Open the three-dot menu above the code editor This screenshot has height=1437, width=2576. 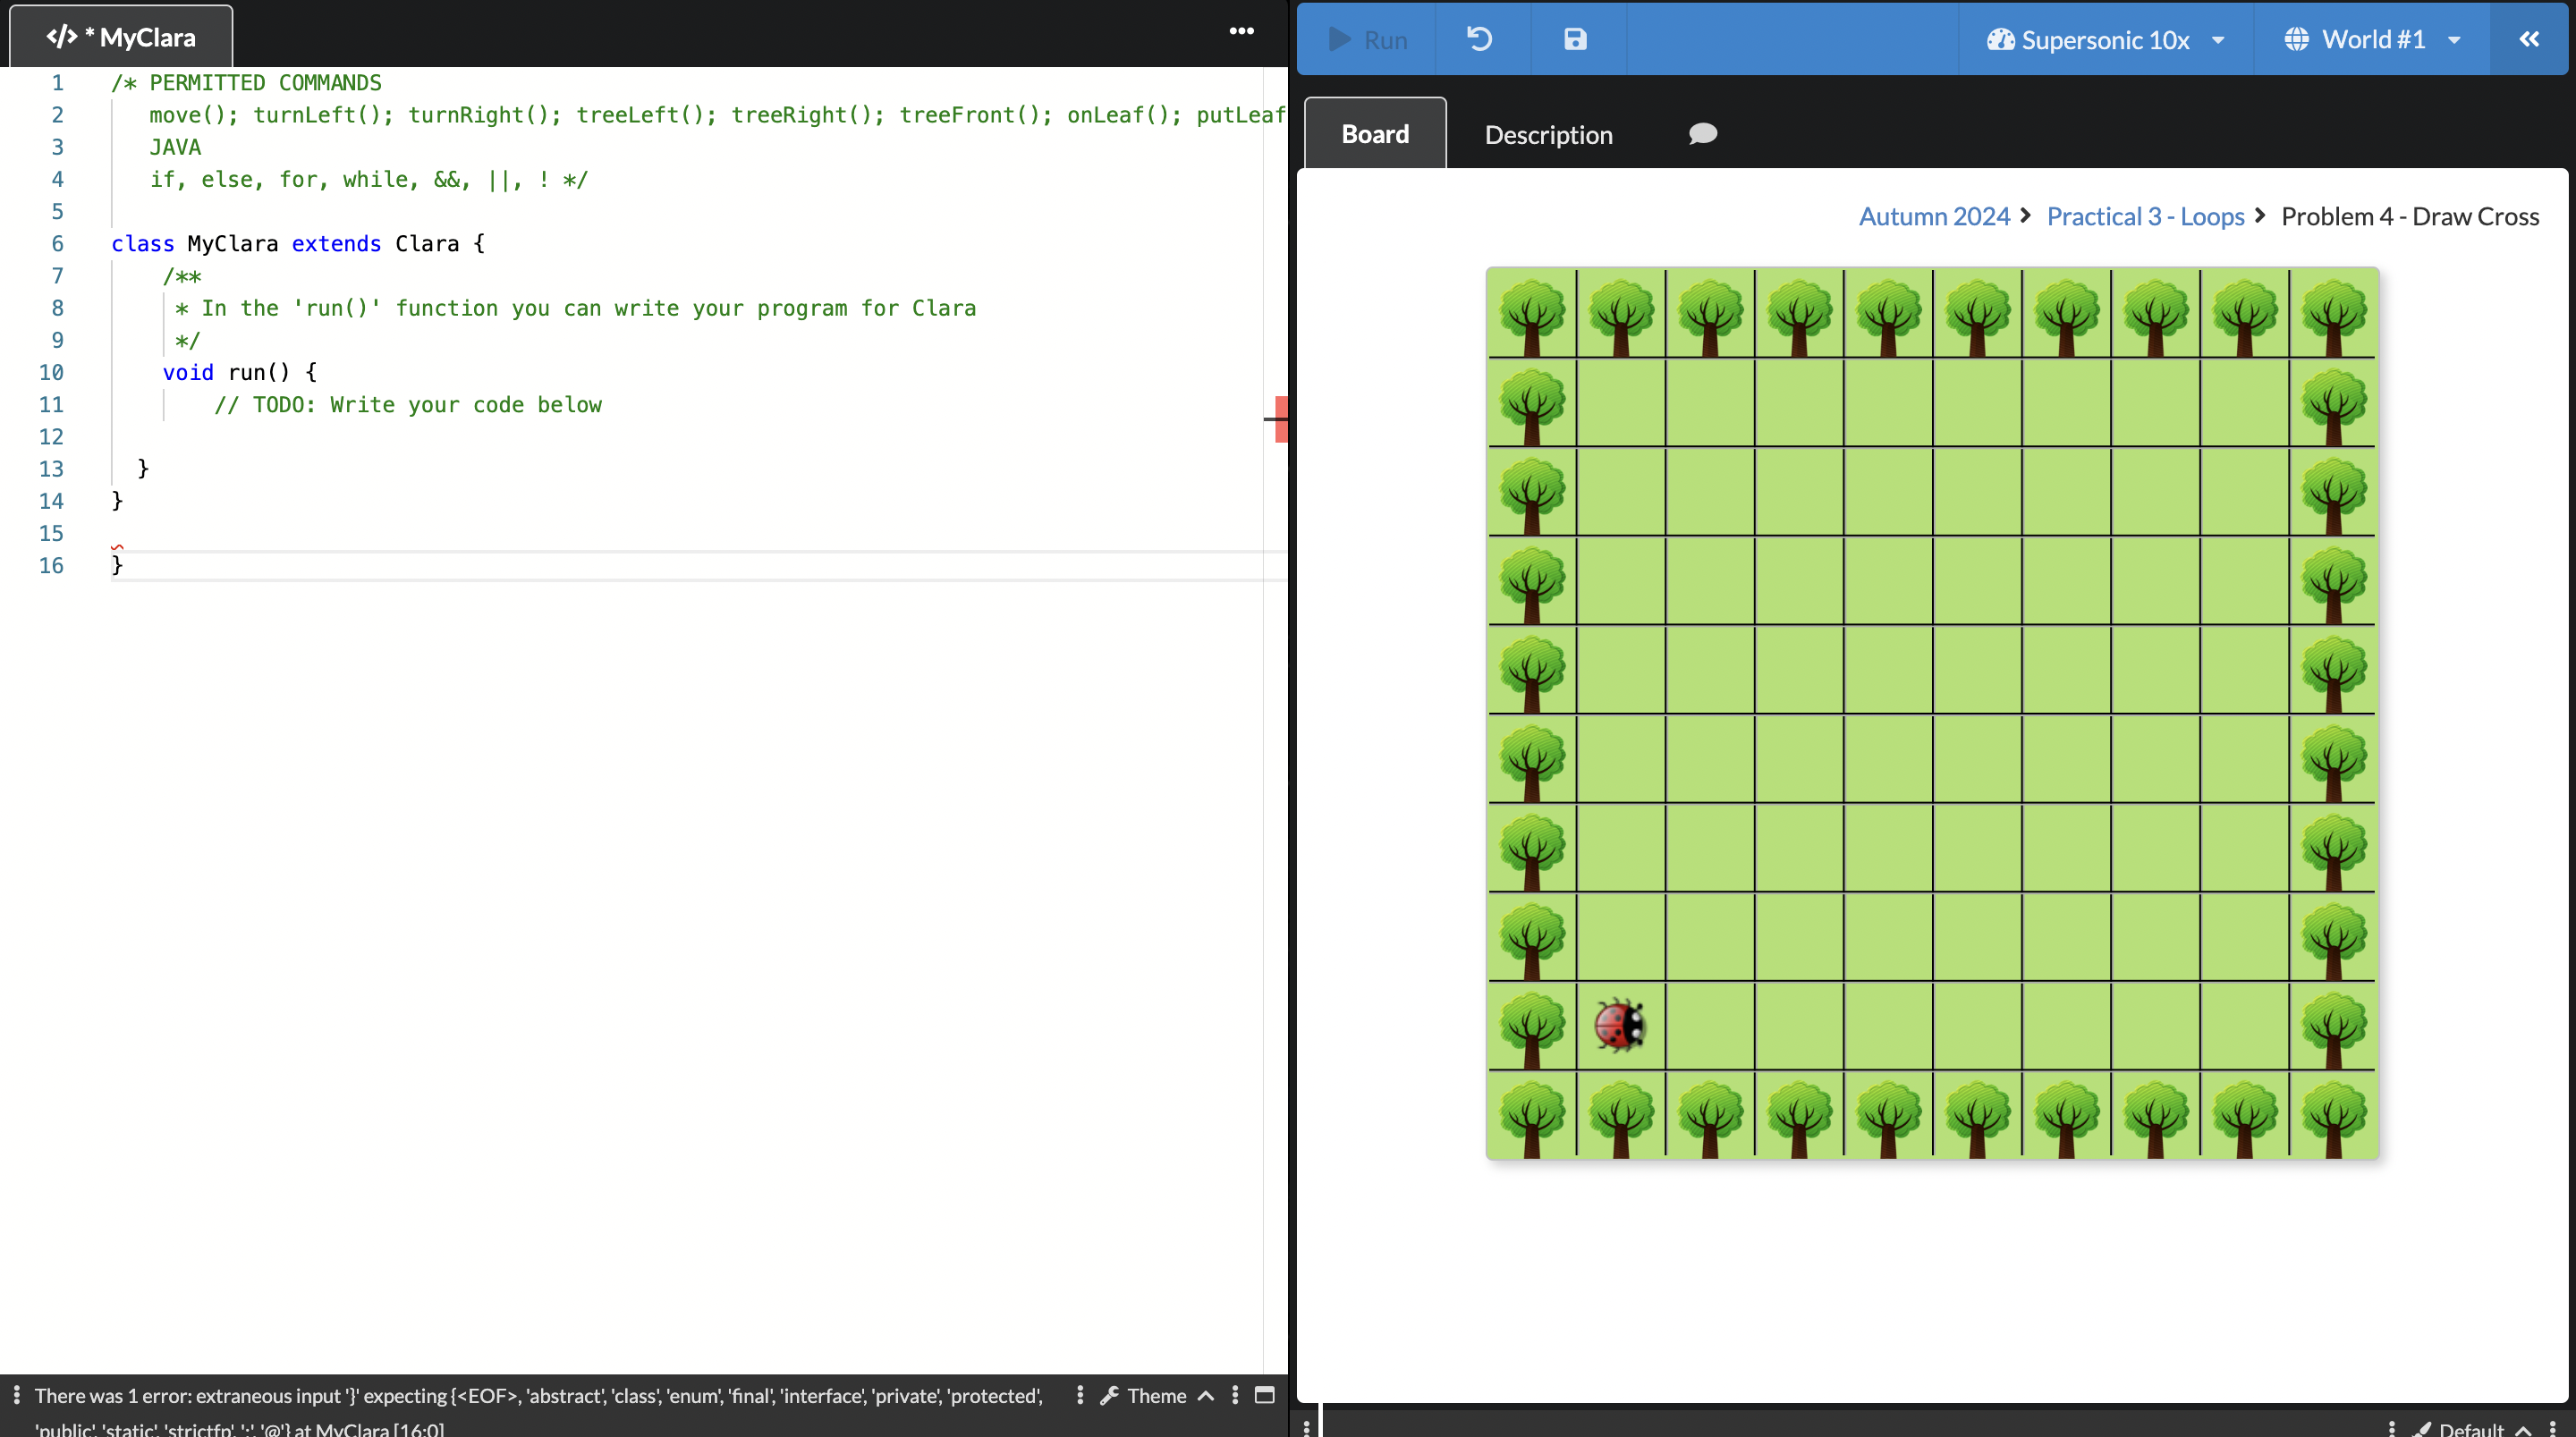[x=1241, y=30]
